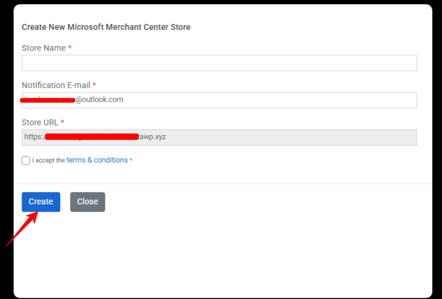Click the Store Name input field
This screenshot has height=299, width=442.
point(219,63)
